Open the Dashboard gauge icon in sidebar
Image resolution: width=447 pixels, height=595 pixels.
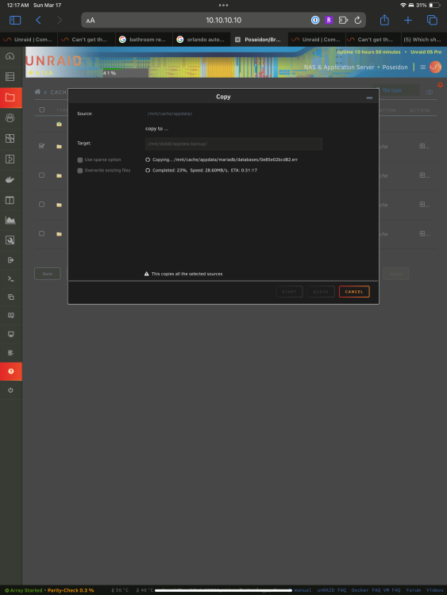pyautogui.click(x=10, y=56)
